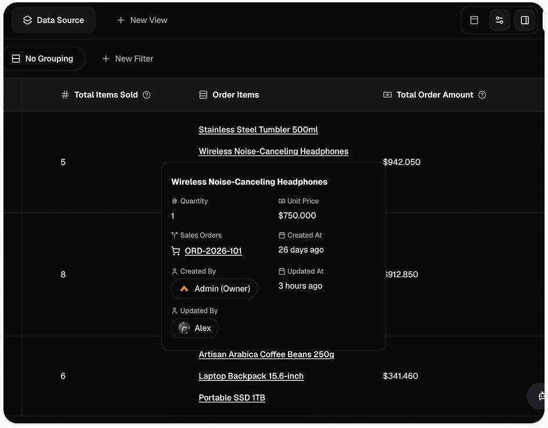548x428 pixels.
Task: Open sales order ORD-2026-101 link
Action: pyautogui.click(x=213, y=251)
